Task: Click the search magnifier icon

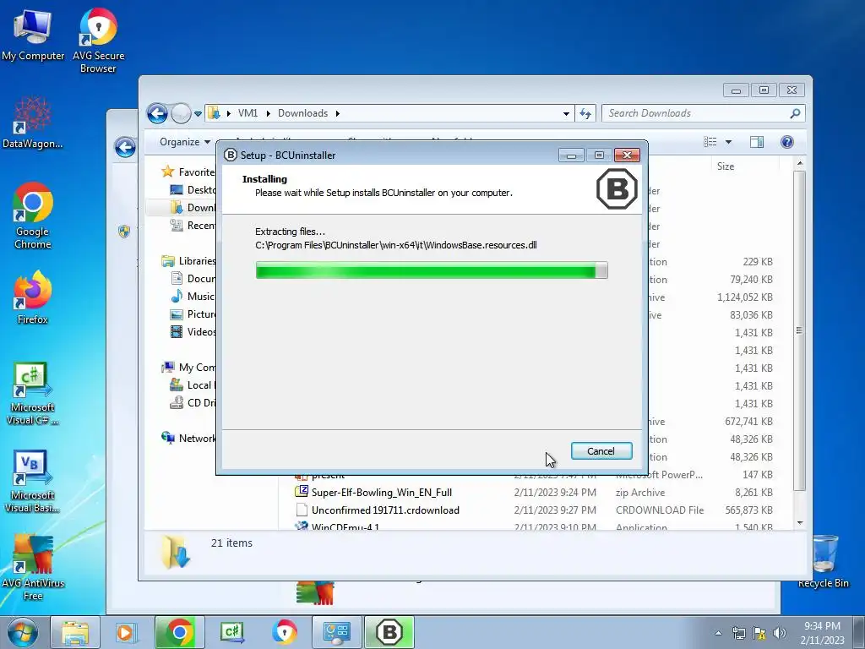Action: tap(795, 113)
